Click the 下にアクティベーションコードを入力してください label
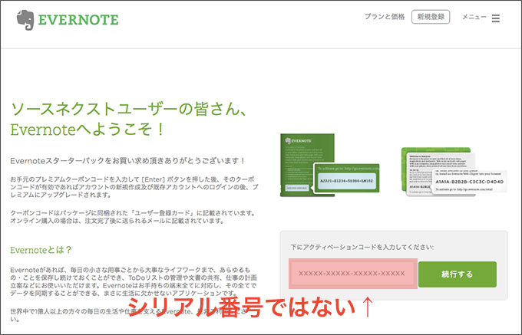 click(362, 248)
